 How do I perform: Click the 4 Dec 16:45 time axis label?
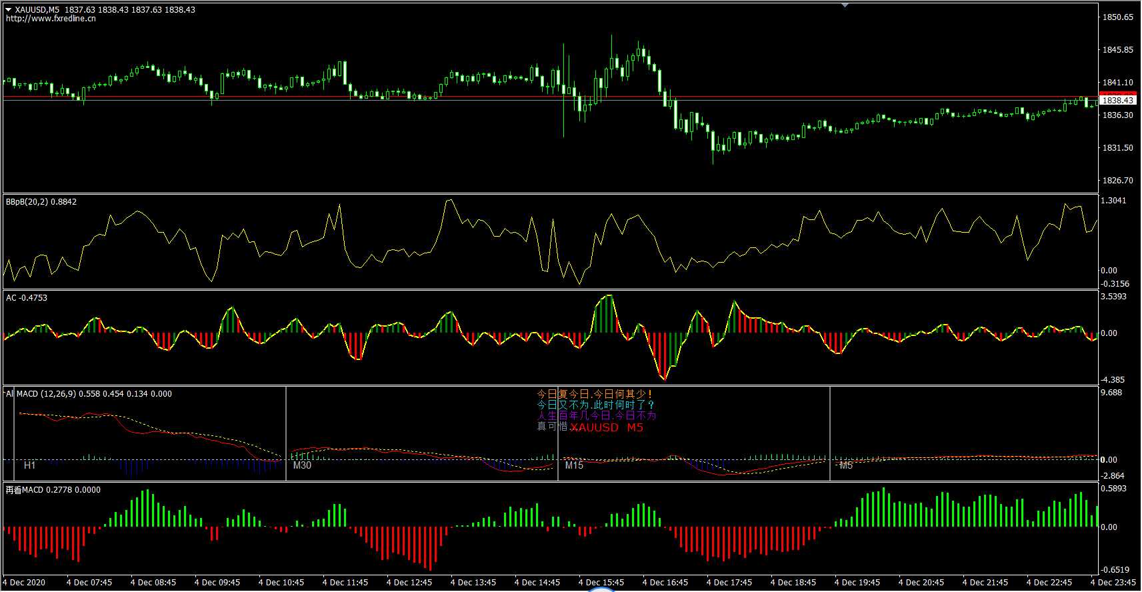(x=665, y=583)
